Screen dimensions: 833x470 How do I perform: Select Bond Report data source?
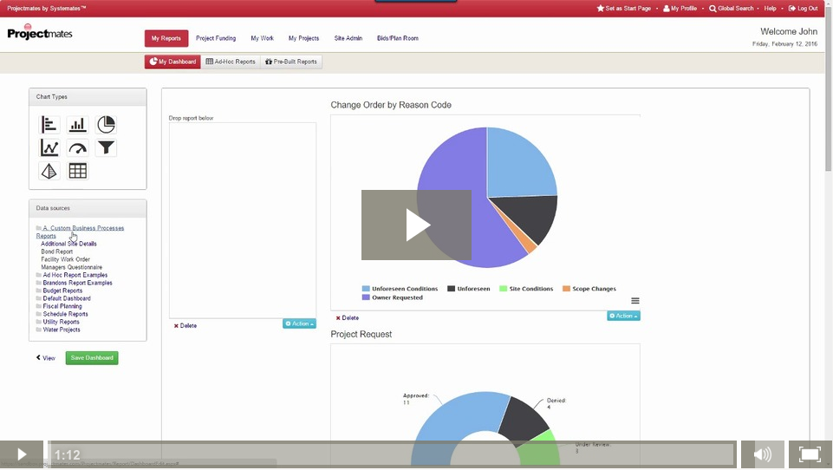57,251
